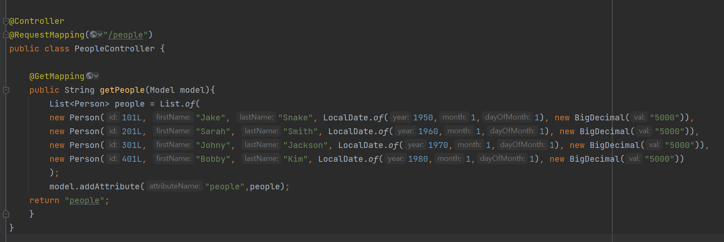This screenshot has width=724, height=242.
Task: Click the lastName hint on the Kim line
Action: click(x=261, y=158)
